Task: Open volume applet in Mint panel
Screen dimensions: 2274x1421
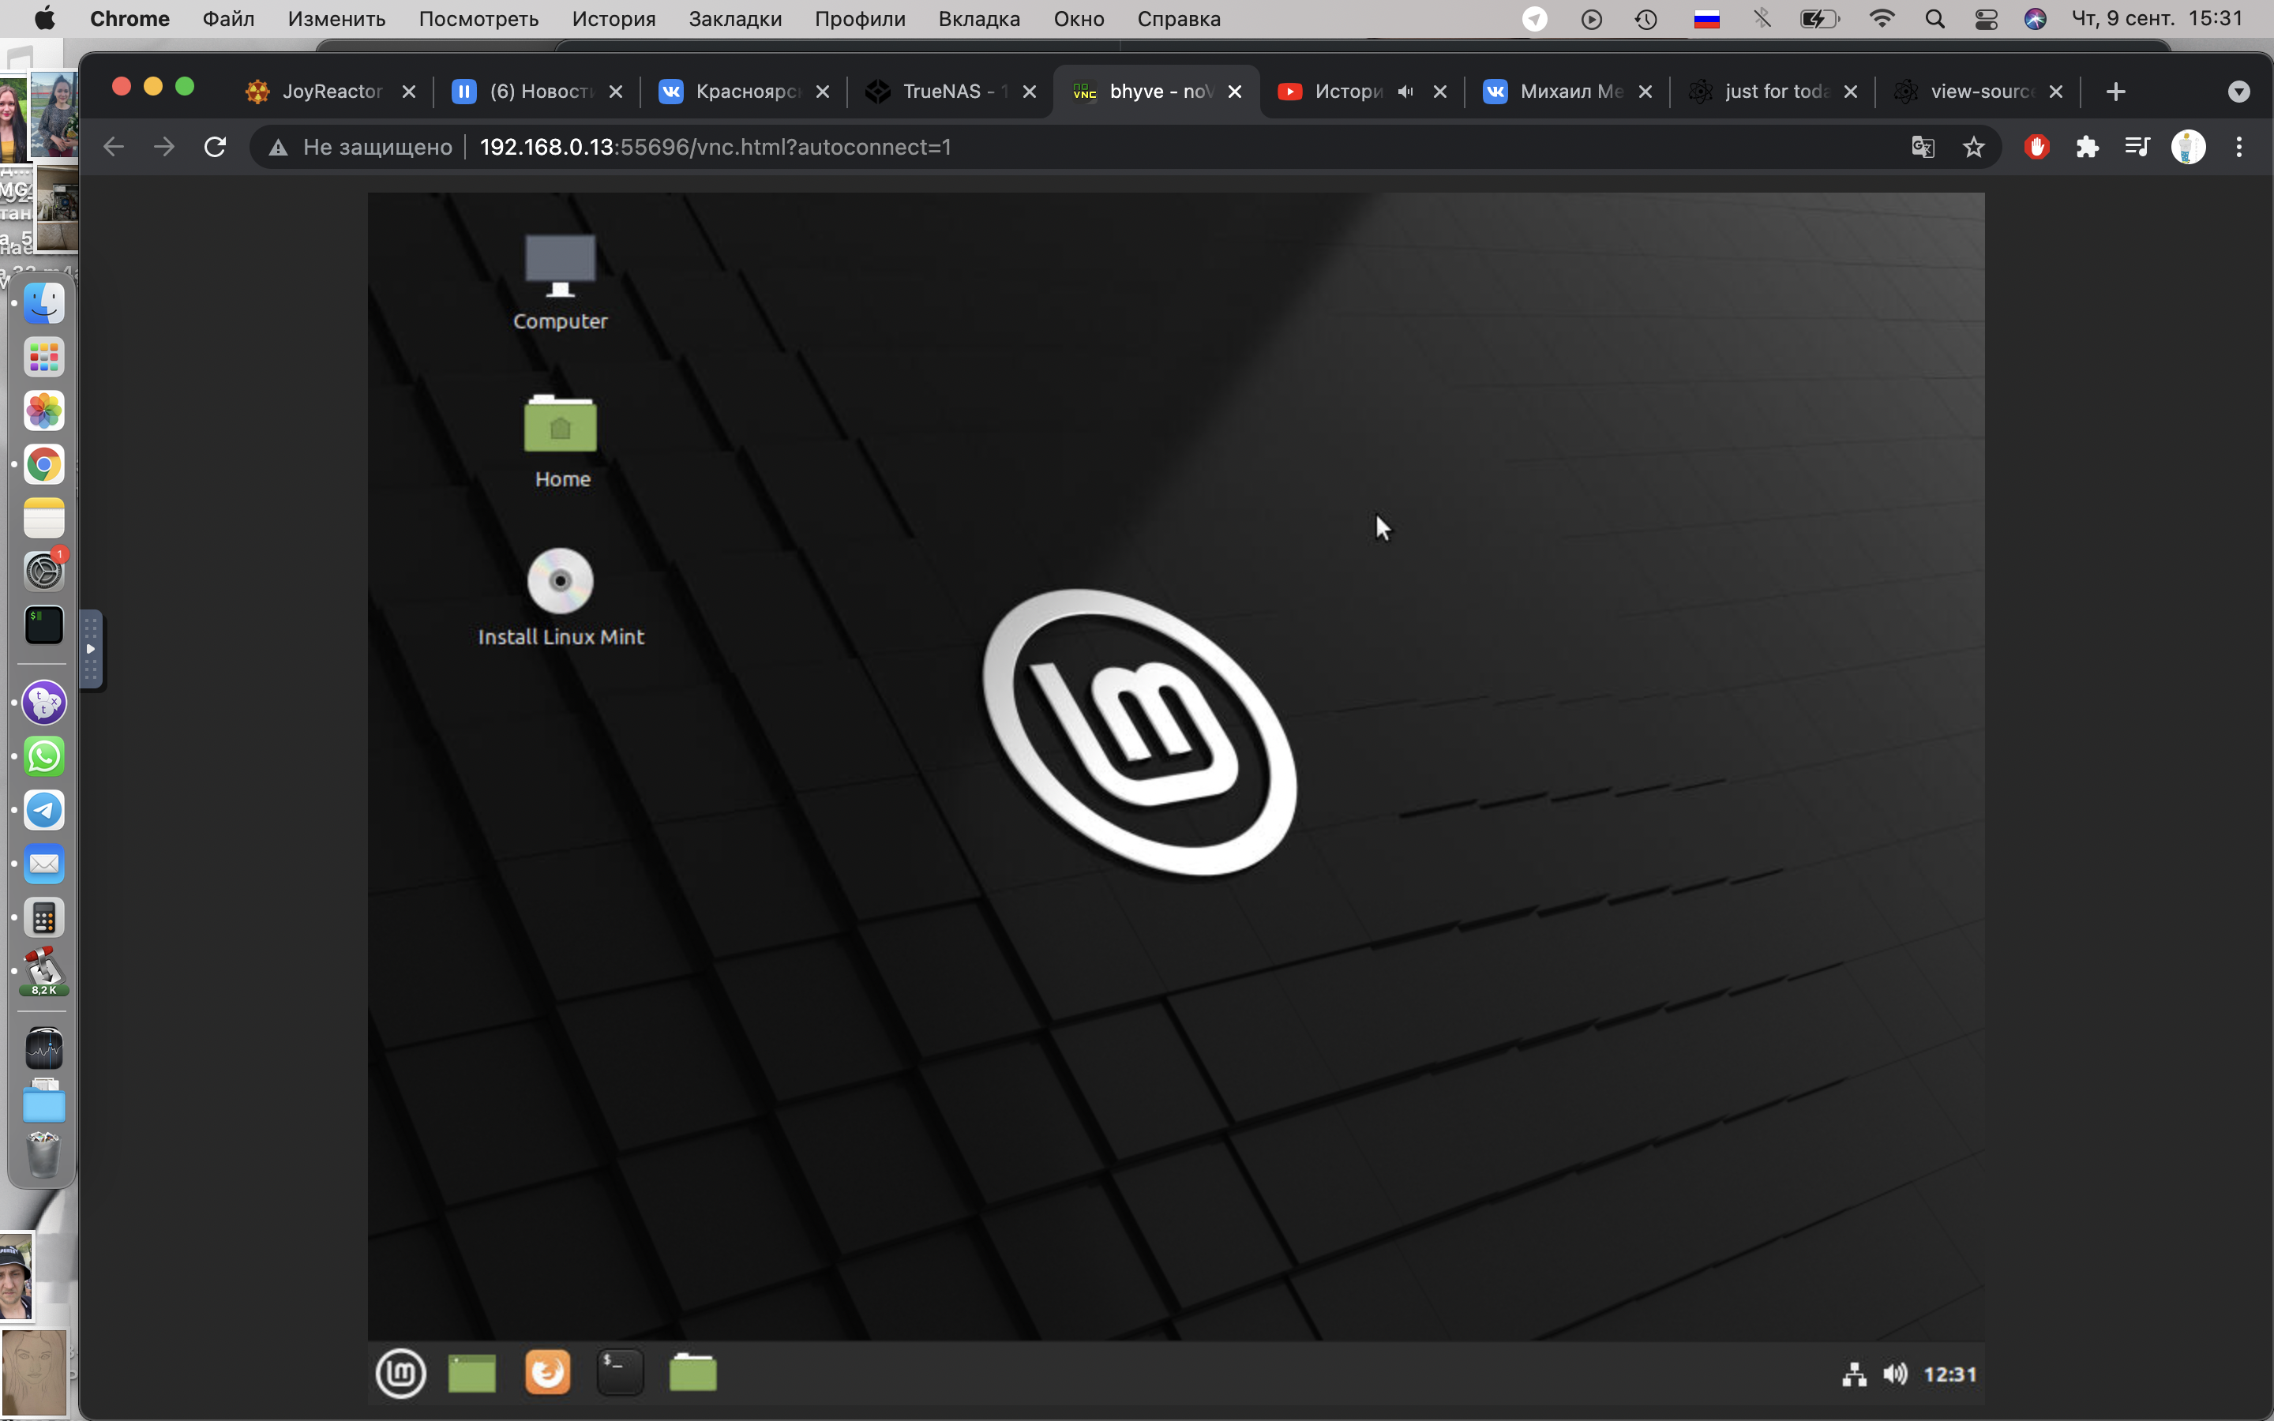Action: click(1895, 1374)
